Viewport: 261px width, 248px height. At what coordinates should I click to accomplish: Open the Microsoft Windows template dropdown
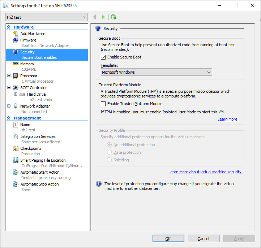(x=156, y=72)
